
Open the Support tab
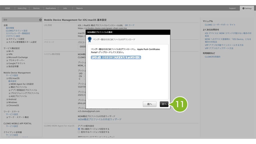232,8
